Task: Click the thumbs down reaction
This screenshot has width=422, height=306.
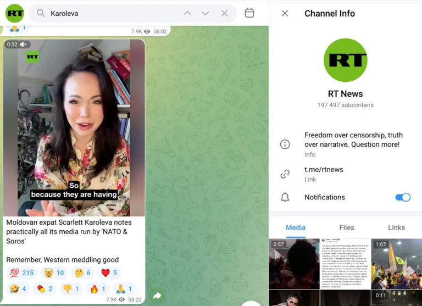Action: (x=71, y=288)
